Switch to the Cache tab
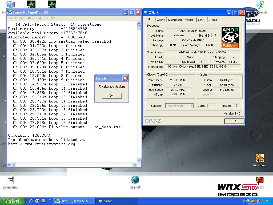 click(x=161, y=20)
